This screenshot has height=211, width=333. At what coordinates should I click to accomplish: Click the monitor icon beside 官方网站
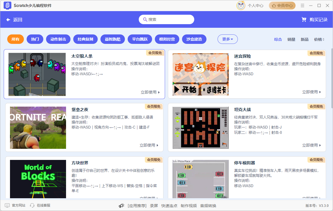coord(7,205)
